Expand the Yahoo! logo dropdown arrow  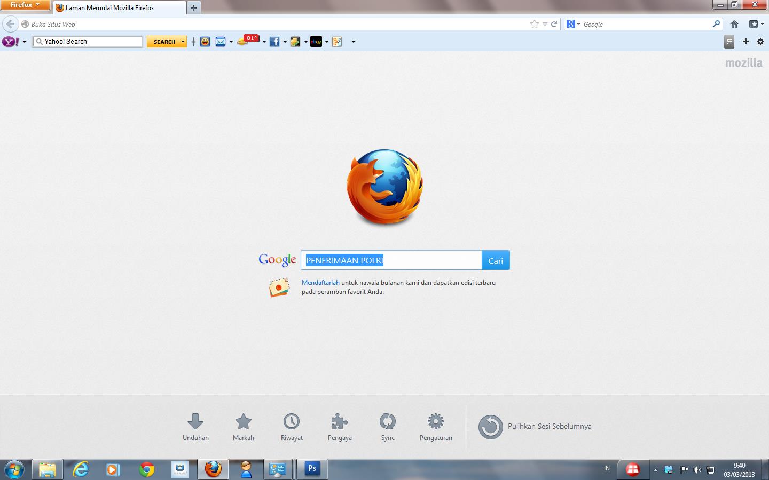(25, 42)
